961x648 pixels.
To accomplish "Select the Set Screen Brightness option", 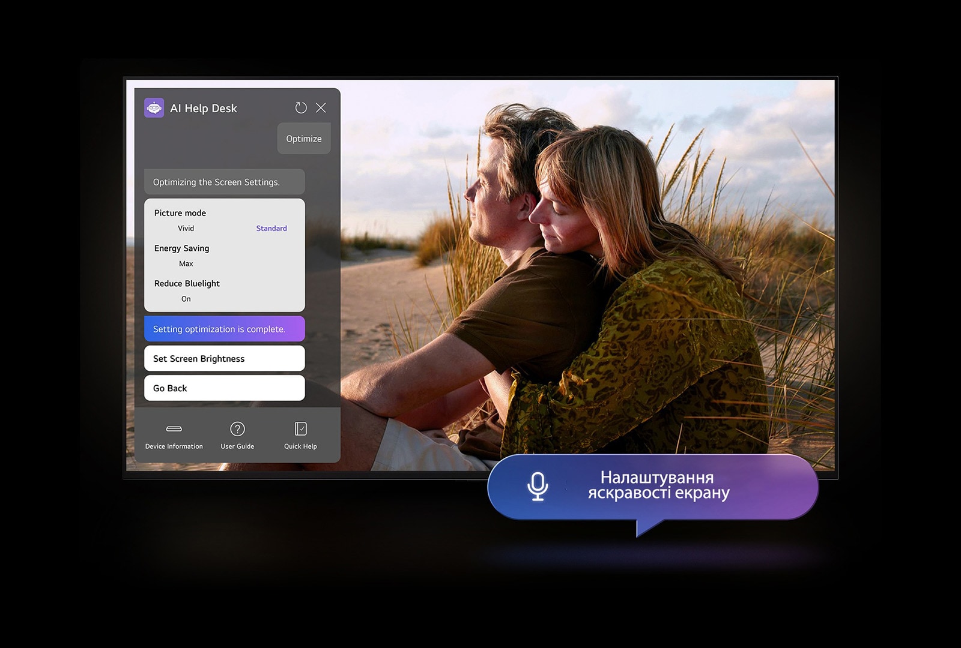I will pyautogui.click(x=224, y=359).
